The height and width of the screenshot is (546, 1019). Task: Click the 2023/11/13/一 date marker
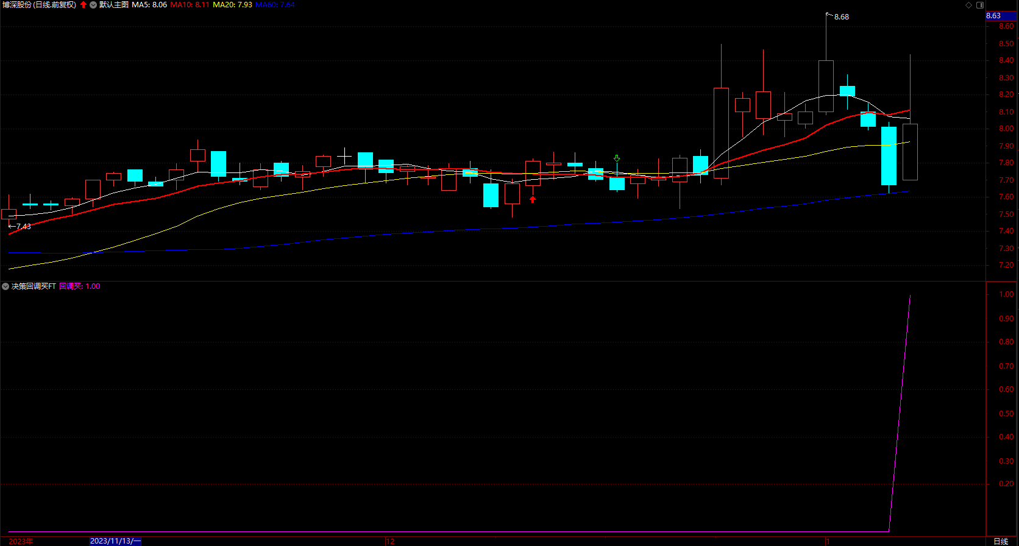(116, 541)
